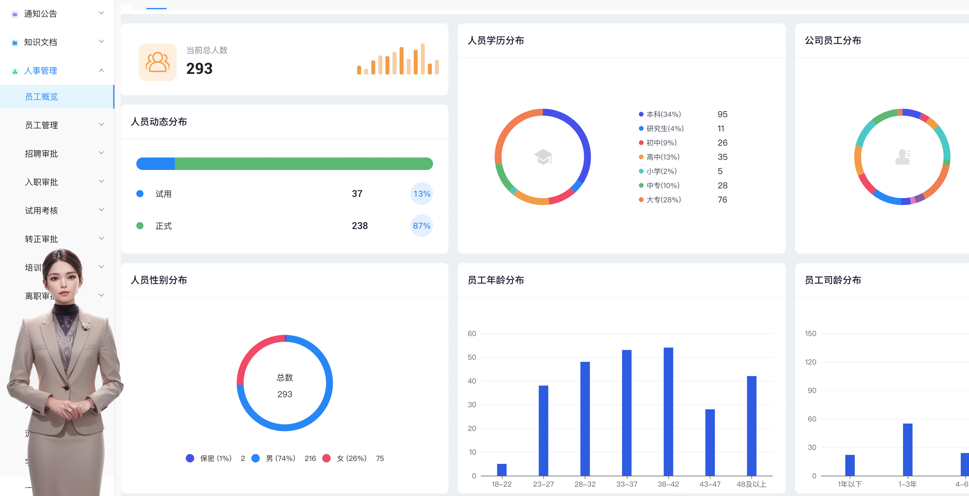Image resolution: width=969 pixels, height=496 pixels.
Task: Click the 33-37 age bar
Action: (x=627, y=413)
